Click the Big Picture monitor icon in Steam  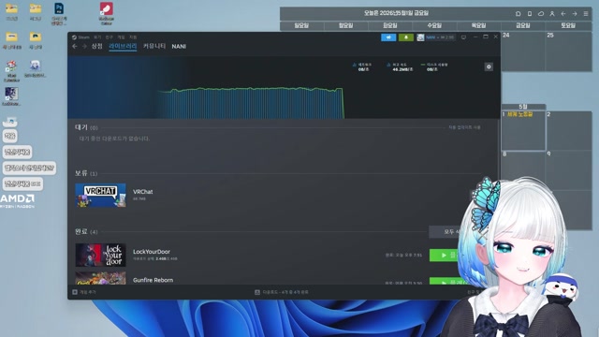[x=463, y=37]
